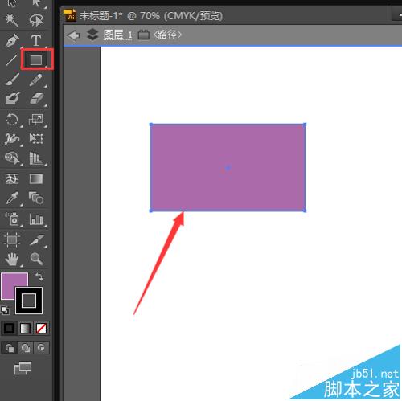Select the Perspective Grid tool
Screen dimensions: 402x401
[36, 158]
